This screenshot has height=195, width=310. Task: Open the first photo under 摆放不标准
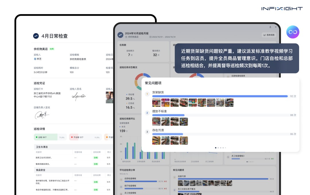156,122
